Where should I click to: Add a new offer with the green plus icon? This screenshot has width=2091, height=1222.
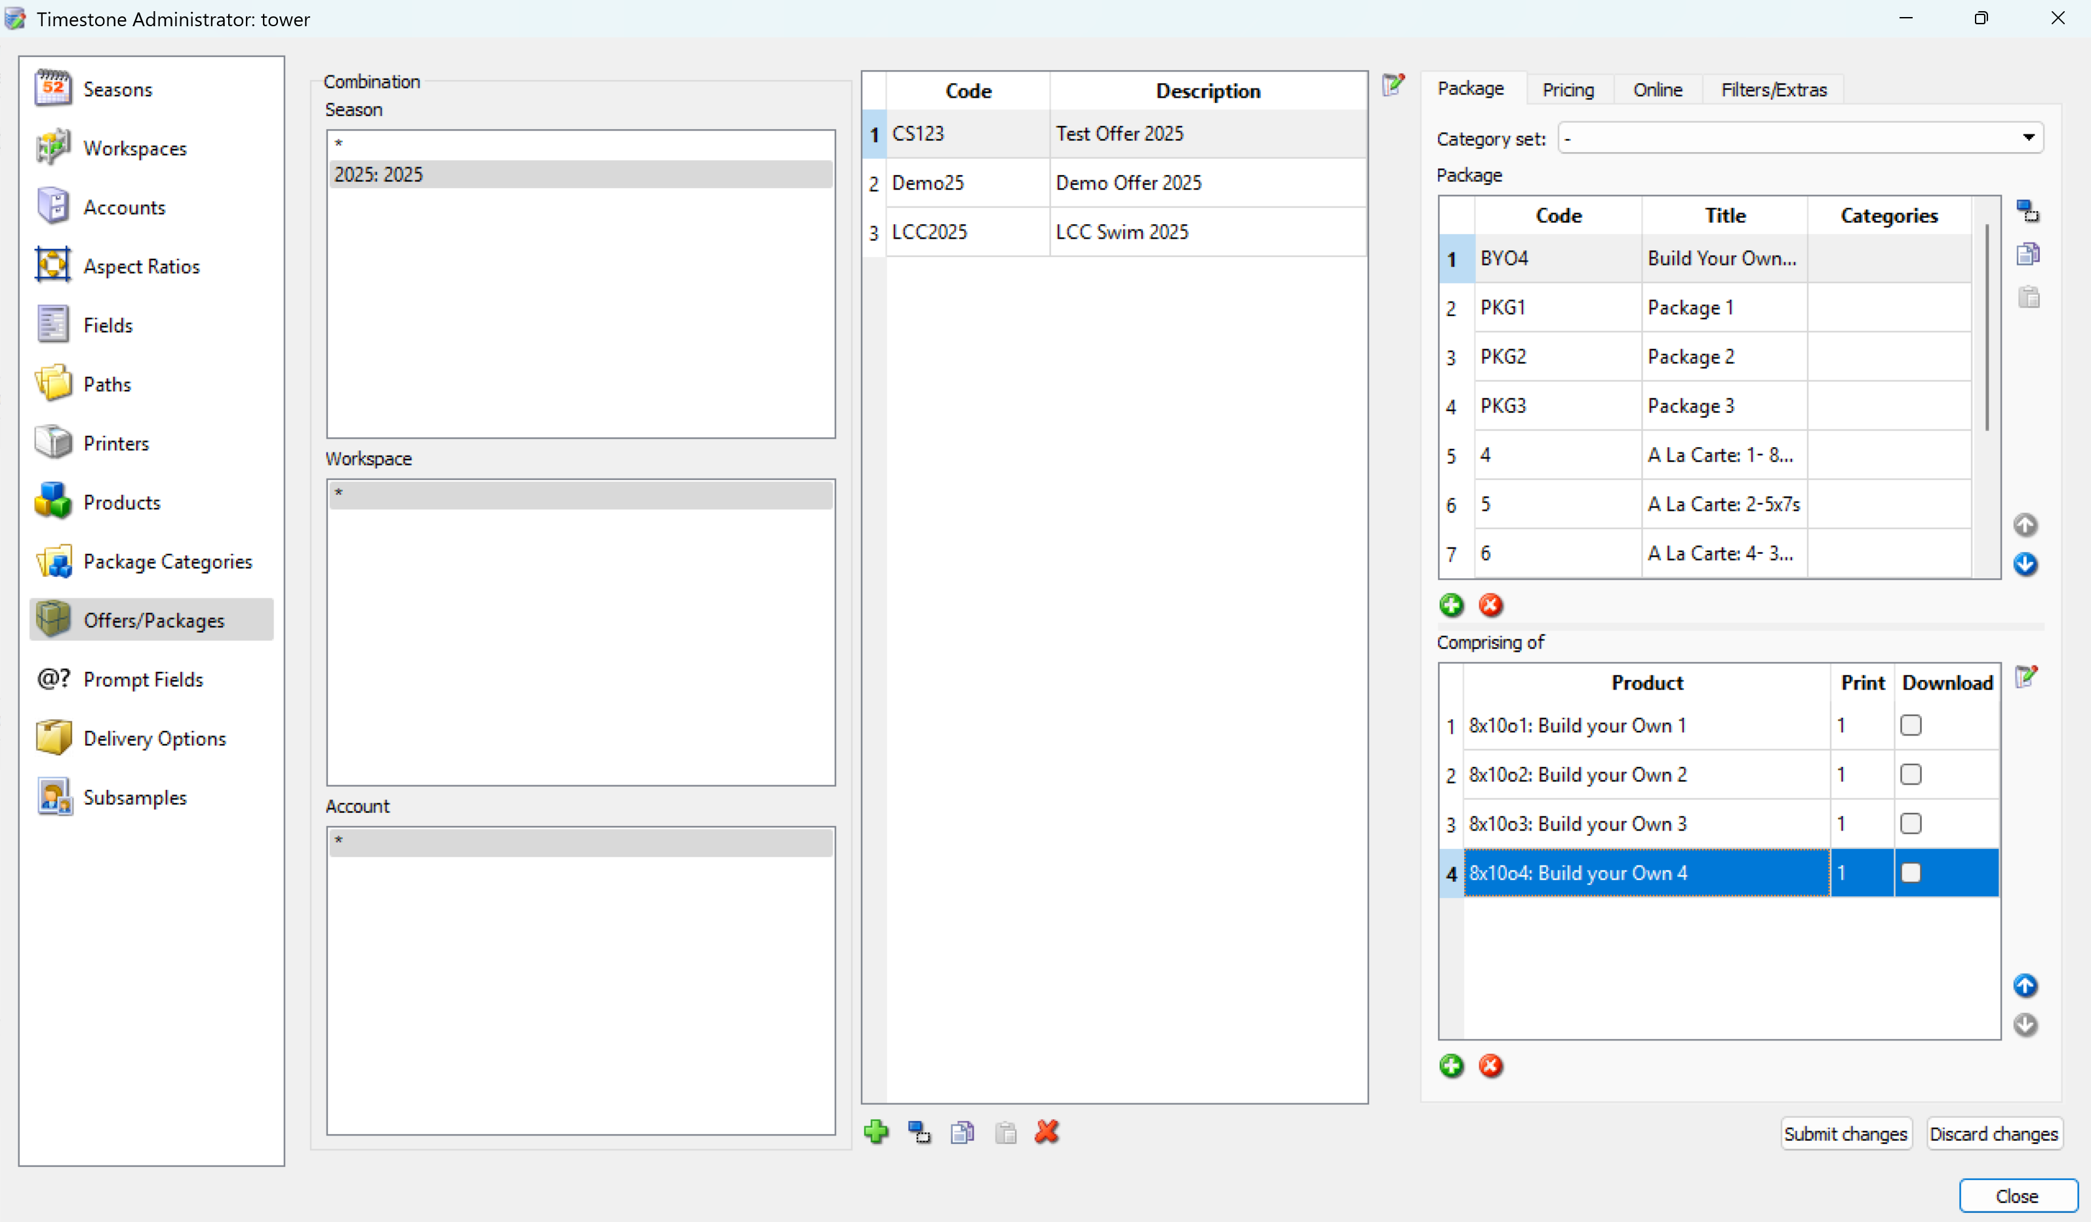[877, 1132]
